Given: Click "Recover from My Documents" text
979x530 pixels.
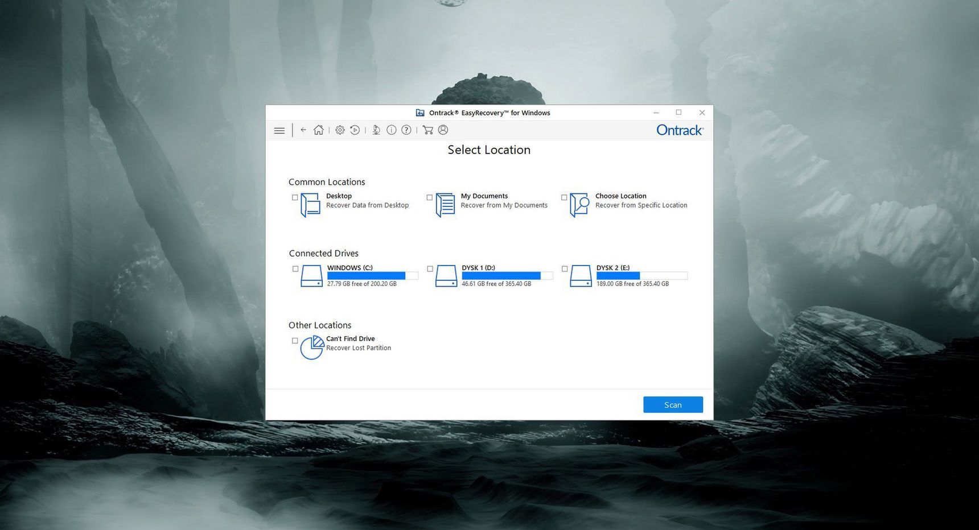Looking at the screenshot, I should [504, 205].
